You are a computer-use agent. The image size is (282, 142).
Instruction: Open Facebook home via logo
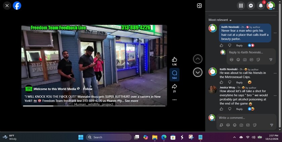pyautogui.click(x=17, y=6)
